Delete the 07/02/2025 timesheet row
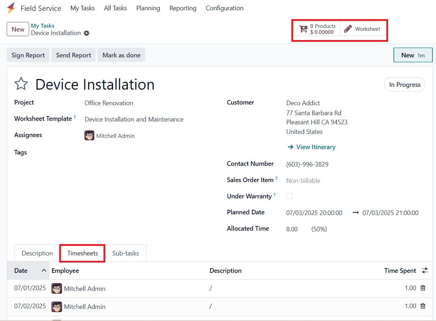 [423, 306]
